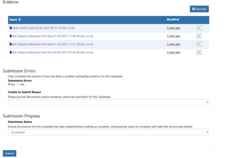
Task: Sort the evidence table by Name column
Action: click(15, 20)
